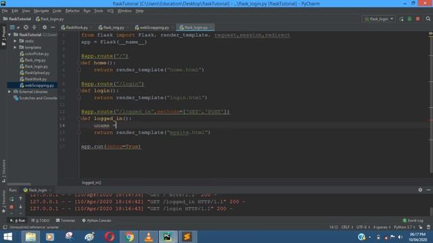Hide the Run panel with minus icon
This screenshot has height=243, width=433.
[x=428, y=190]
